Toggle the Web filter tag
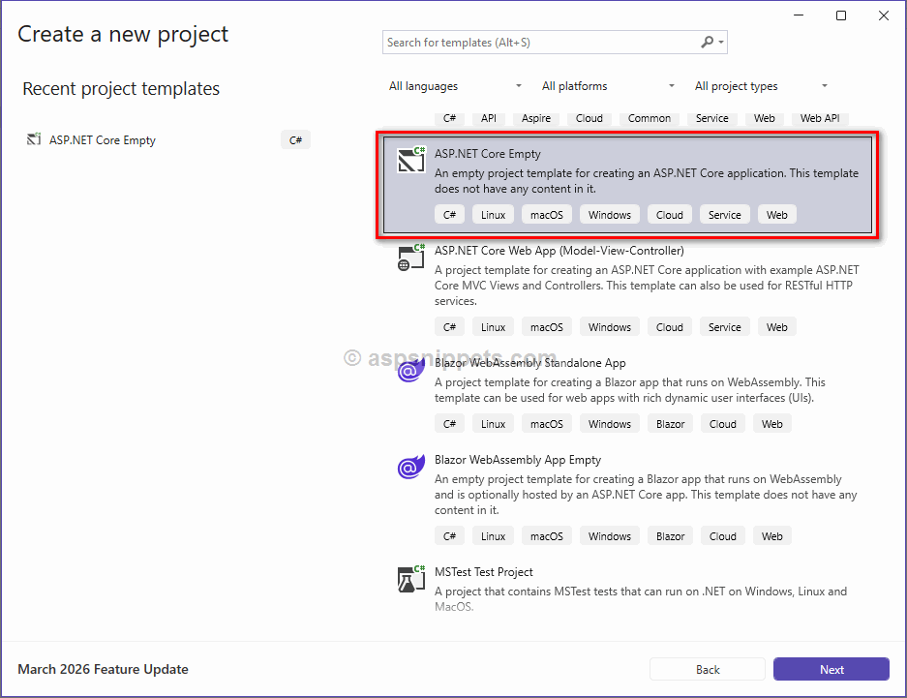 pyautogui.click(x=764, y=118)
